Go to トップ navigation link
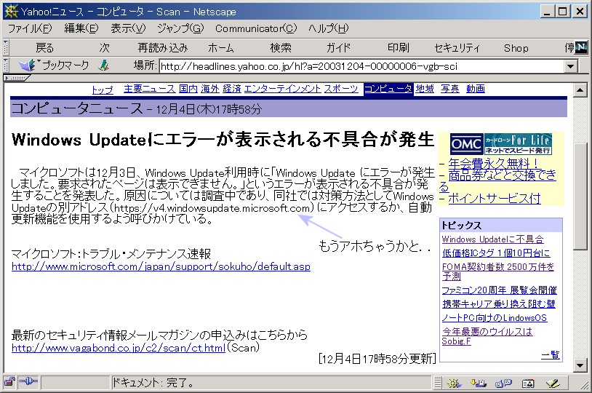Image resolution: width=592 pixels, height=393 pixels. 103,90
